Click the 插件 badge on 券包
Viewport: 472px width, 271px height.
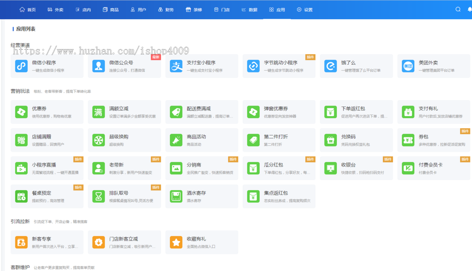pos(465,131)
